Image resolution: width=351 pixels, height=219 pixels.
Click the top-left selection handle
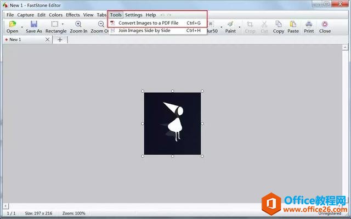(143, 91)
